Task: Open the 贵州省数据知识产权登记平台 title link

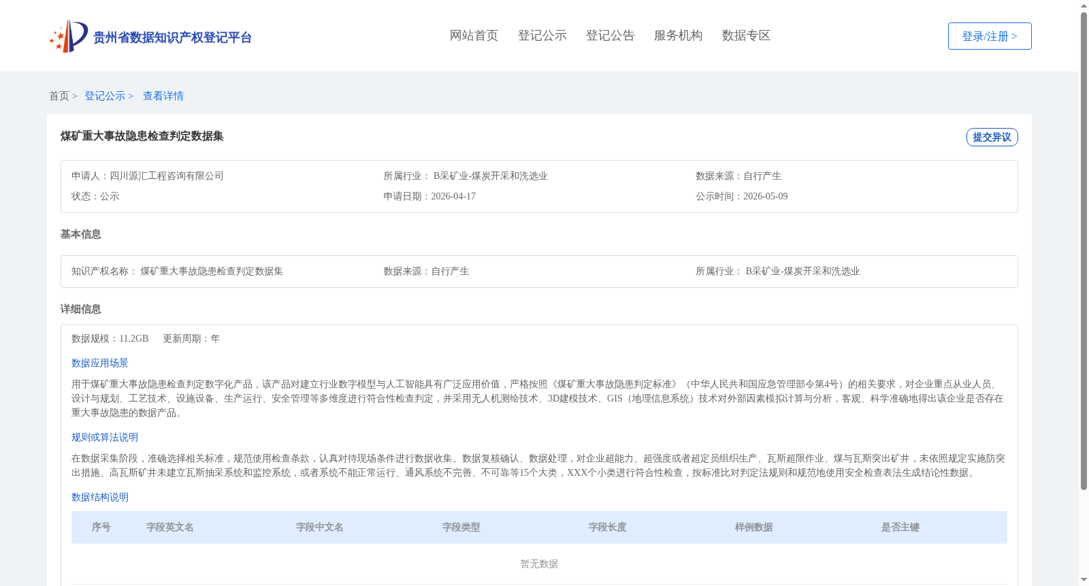Action: tap(172, 37)
